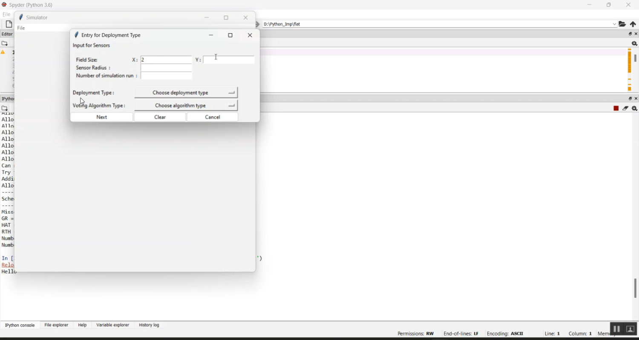Open the Choose algorithm type dropdown
This screenshot has width=639, height=340.
186,105
